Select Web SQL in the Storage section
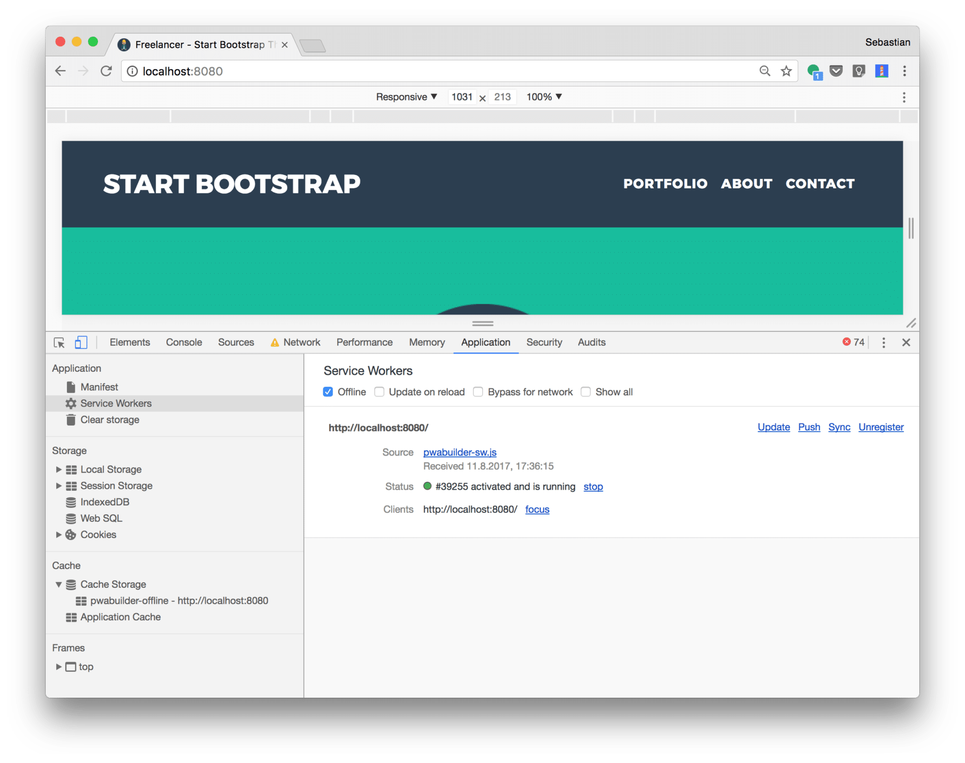 pyautogui.click(x=101, y=518)
